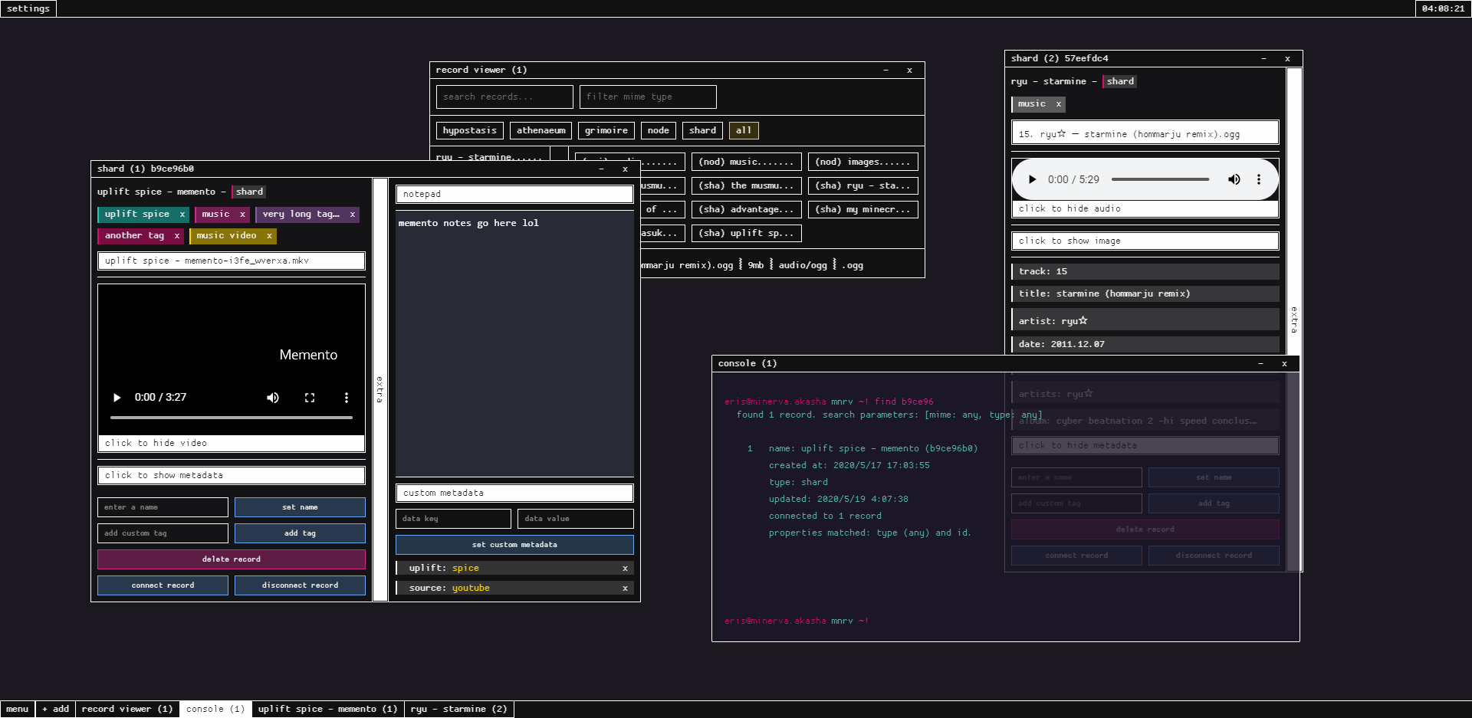Enter fullscreen on Memento video
The image size is (1472, 718).
coord(310,398)
